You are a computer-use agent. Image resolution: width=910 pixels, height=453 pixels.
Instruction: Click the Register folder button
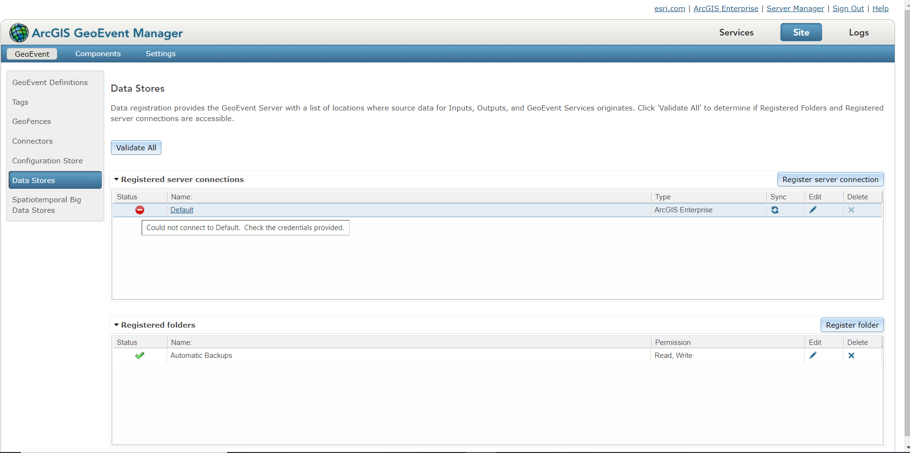click(x=852, y=325)
